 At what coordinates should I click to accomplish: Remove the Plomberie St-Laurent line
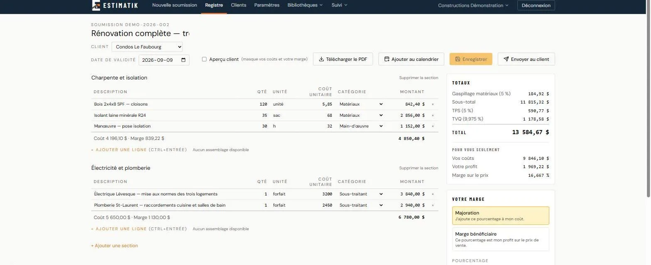(433, 205)
